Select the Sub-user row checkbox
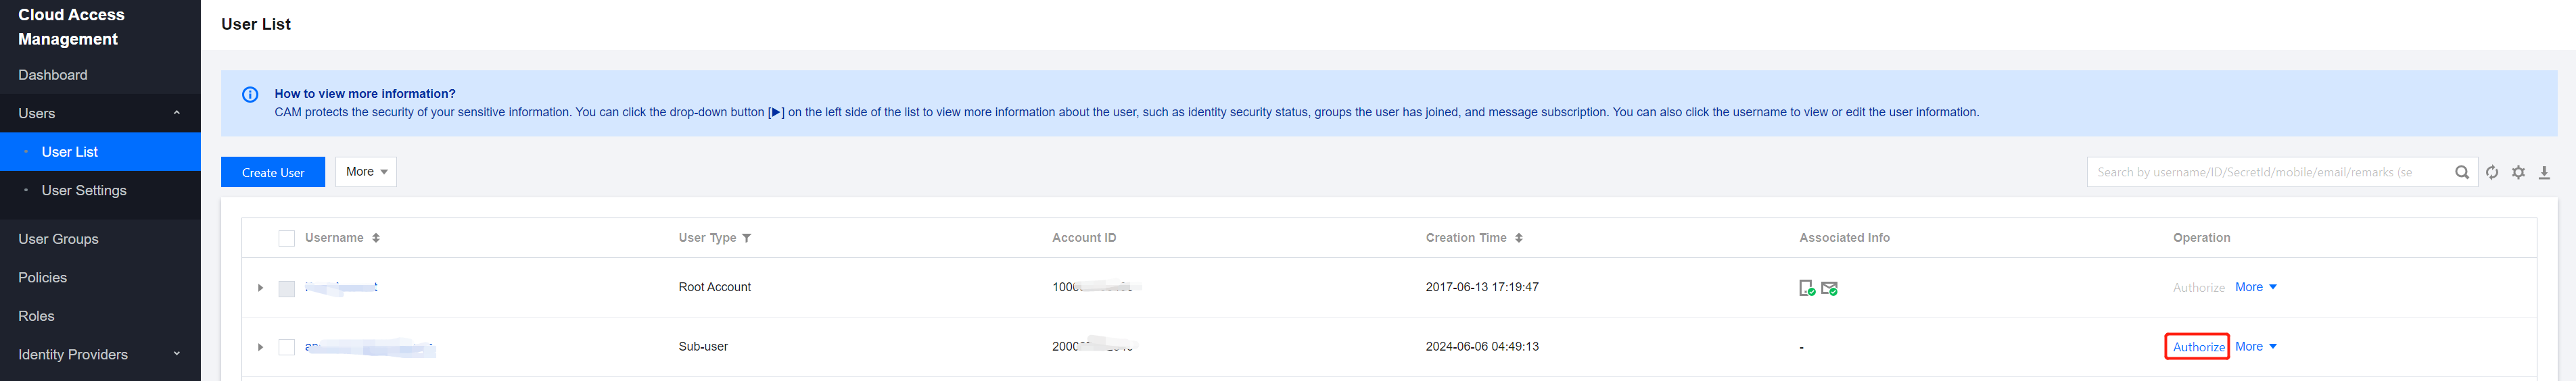 [287, 347]
